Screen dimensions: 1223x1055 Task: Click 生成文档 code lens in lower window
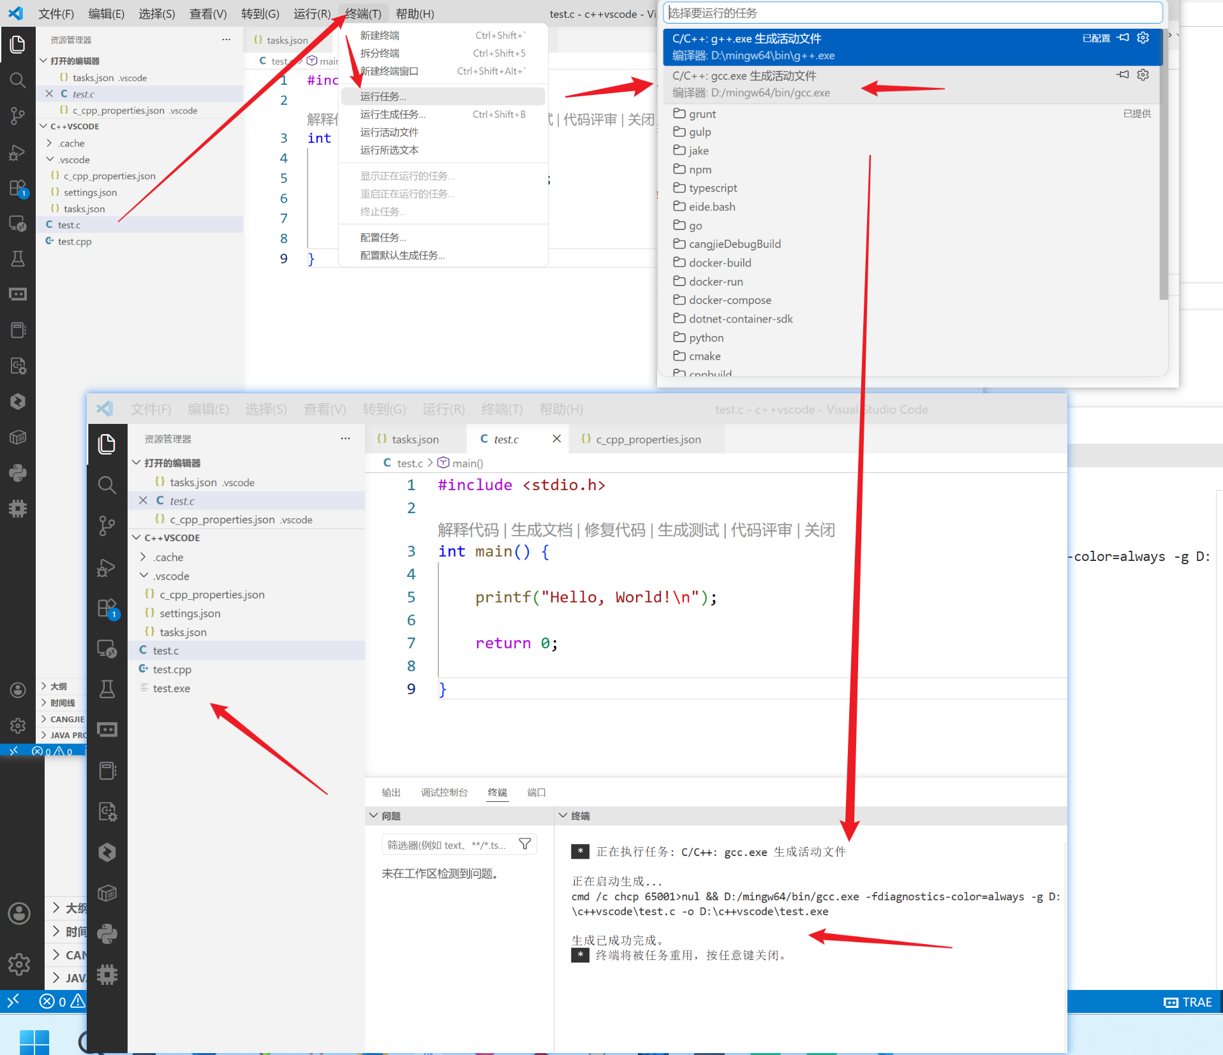pyautogui.click(x=542, y=530)
